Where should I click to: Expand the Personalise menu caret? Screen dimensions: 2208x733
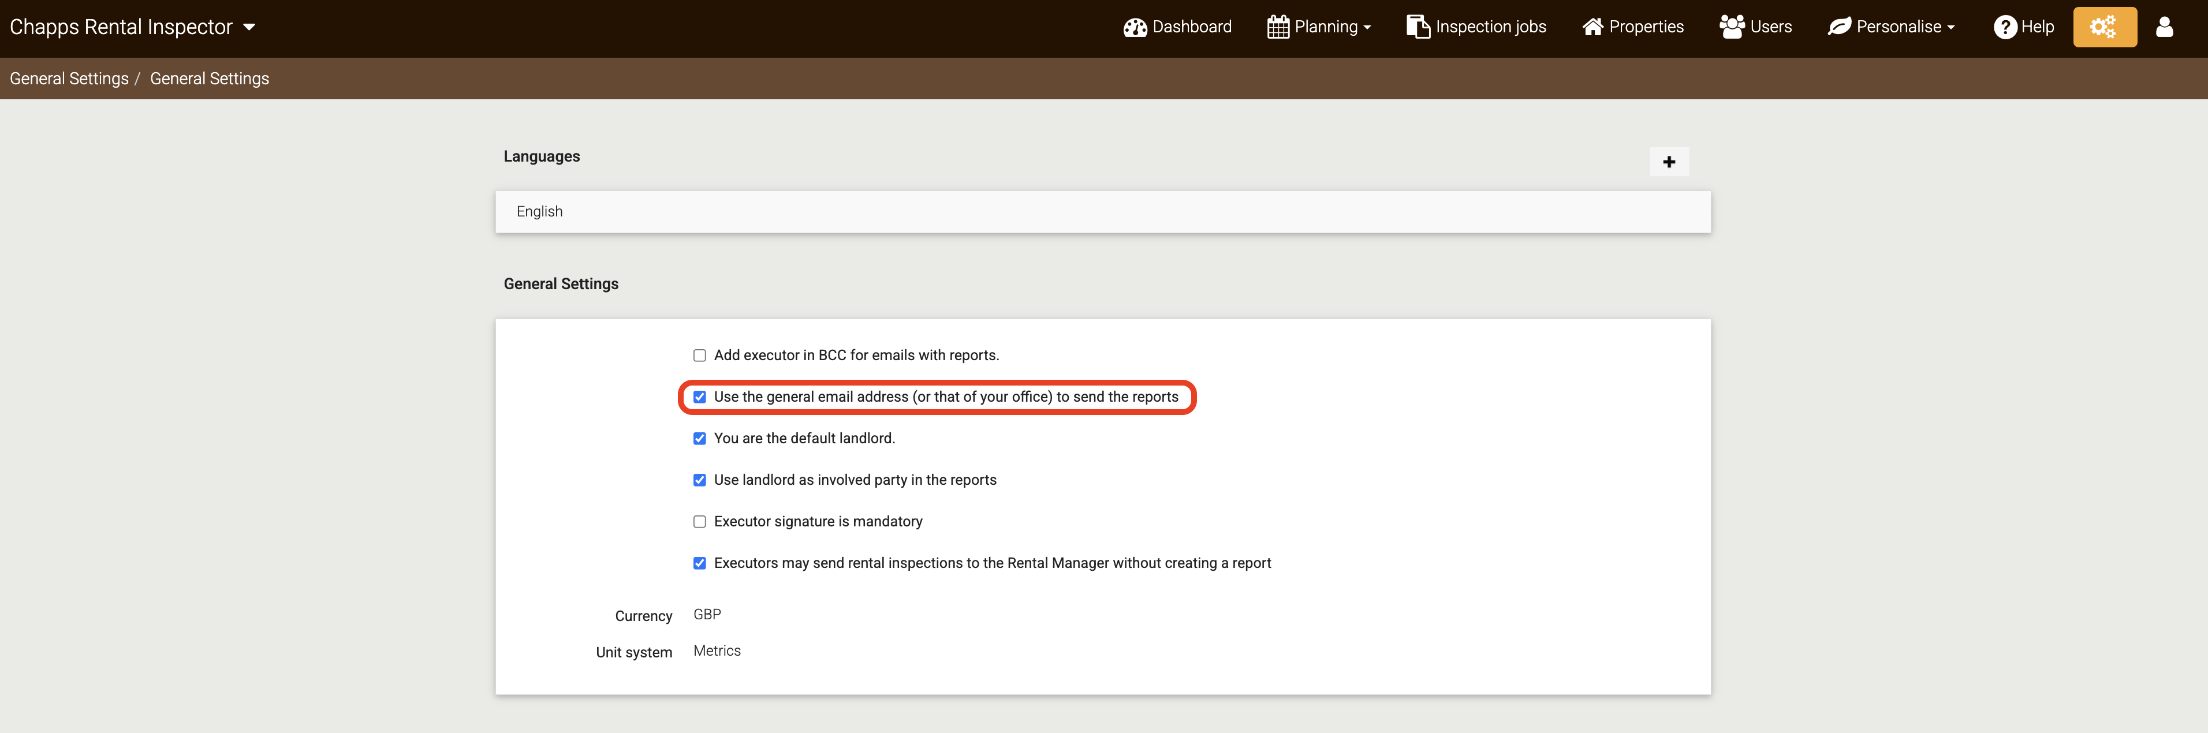[x=1951, y=28]
